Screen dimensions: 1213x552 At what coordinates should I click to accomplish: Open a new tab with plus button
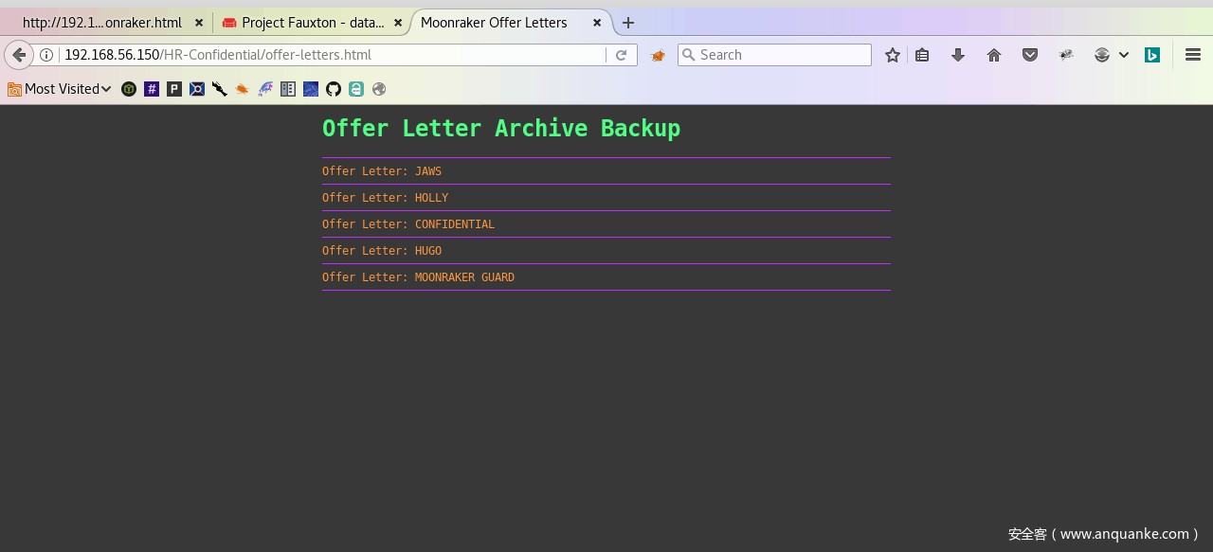[627, 23]
